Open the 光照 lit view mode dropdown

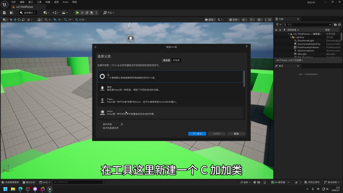tap(234, 20)
